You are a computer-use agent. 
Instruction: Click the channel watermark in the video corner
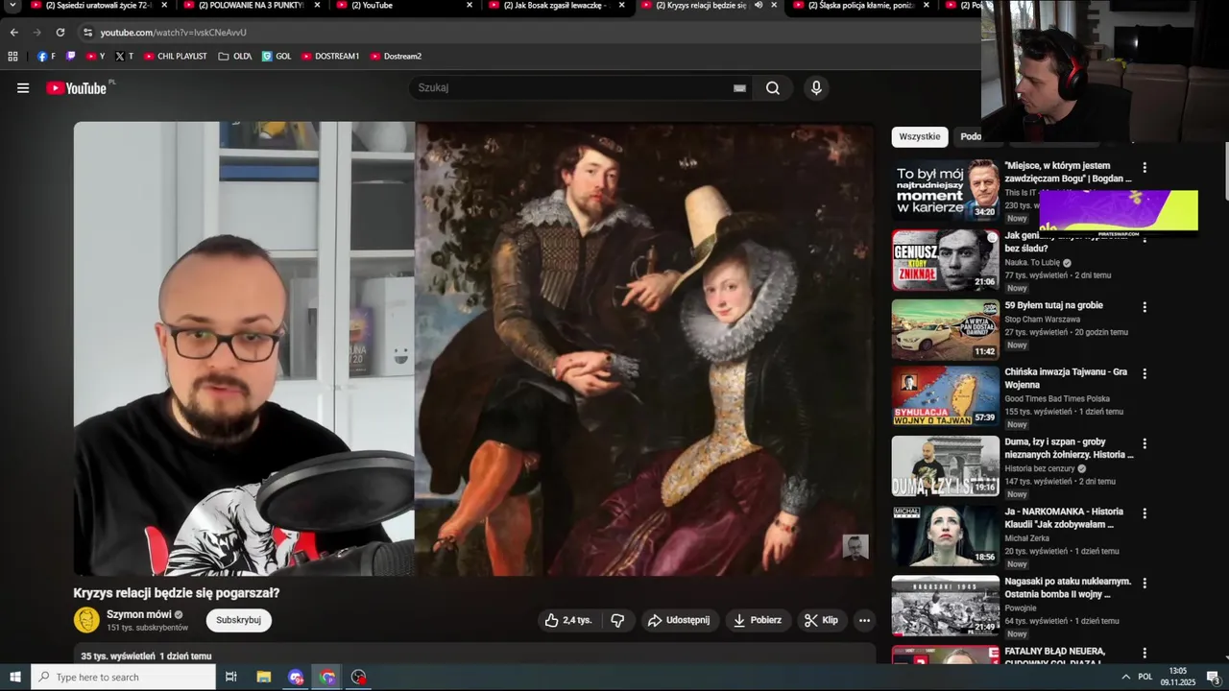pyautogui.click(x=855, y=547)
